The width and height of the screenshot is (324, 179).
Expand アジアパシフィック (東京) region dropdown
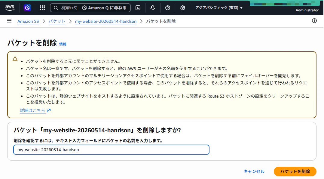[x=219, y=7]
